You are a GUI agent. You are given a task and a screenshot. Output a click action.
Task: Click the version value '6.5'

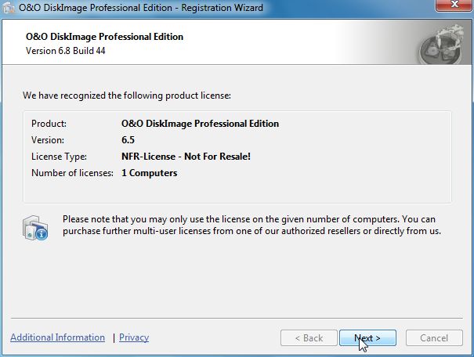click(x=128, y=140)
